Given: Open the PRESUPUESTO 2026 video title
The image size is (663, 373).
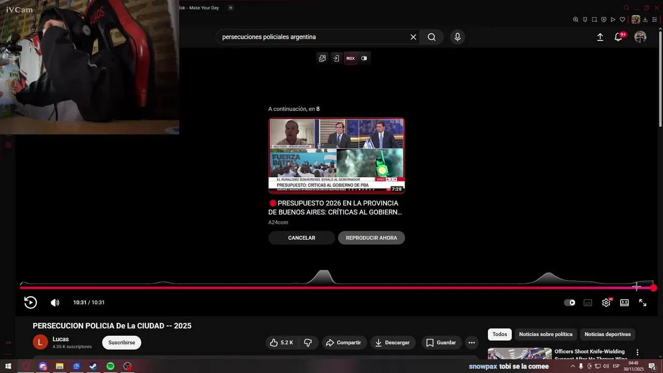Looking at the screenshot, I should pos(335,208).
